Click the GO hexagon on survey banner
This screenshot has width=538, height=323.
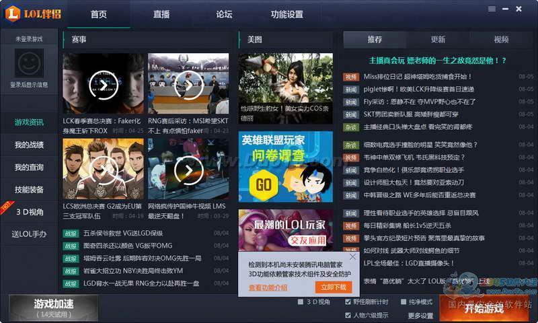(x=264, y=185)
